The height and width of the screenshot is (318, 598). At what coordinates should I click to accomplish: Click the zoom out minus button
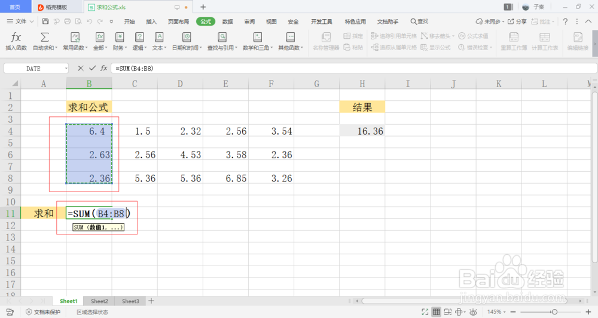click(x=513, y=312)
